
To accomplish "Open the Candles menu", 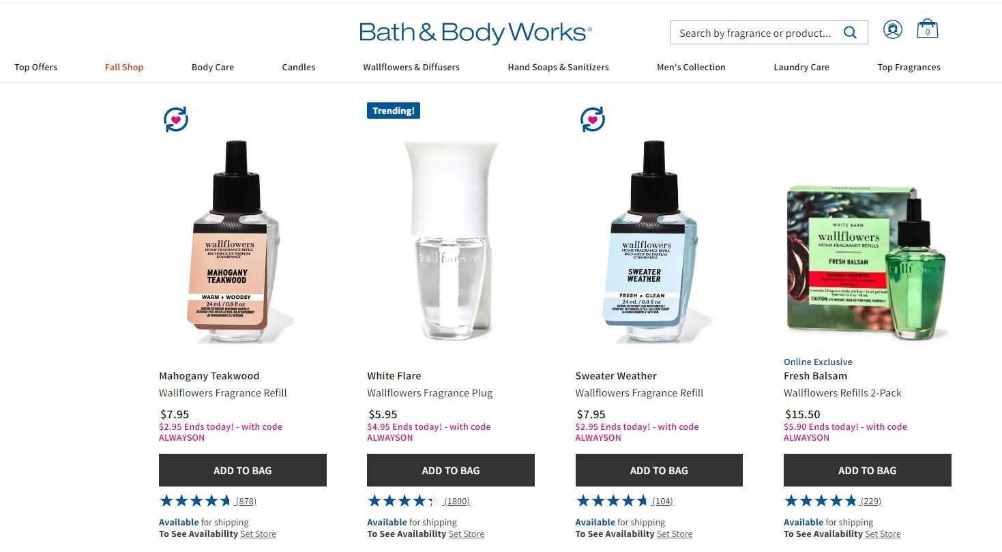I will coord(299,67).
